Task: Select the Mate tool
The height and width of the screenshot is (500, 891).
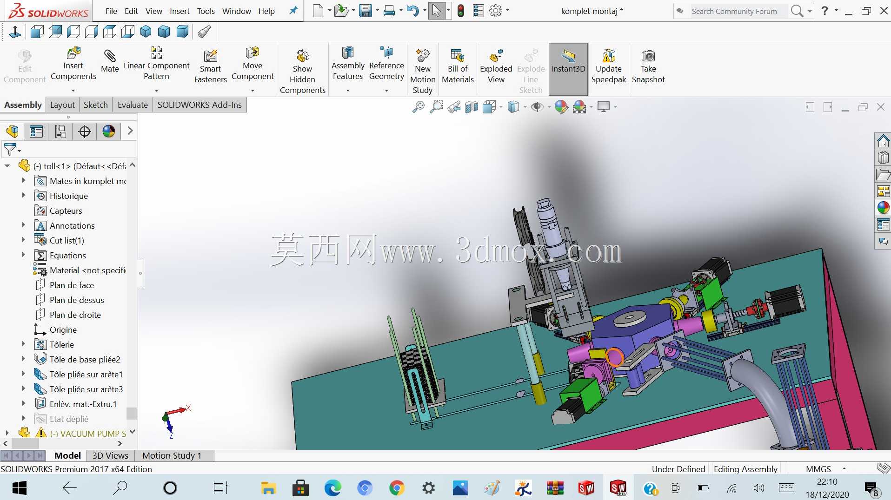Action: pos(110,62)
